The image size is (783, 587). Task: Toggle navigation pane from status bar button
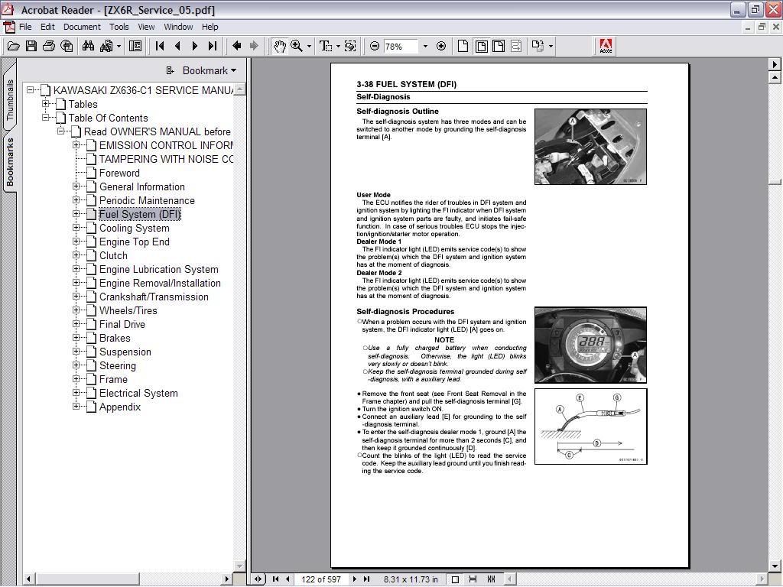tap(258, 579)
